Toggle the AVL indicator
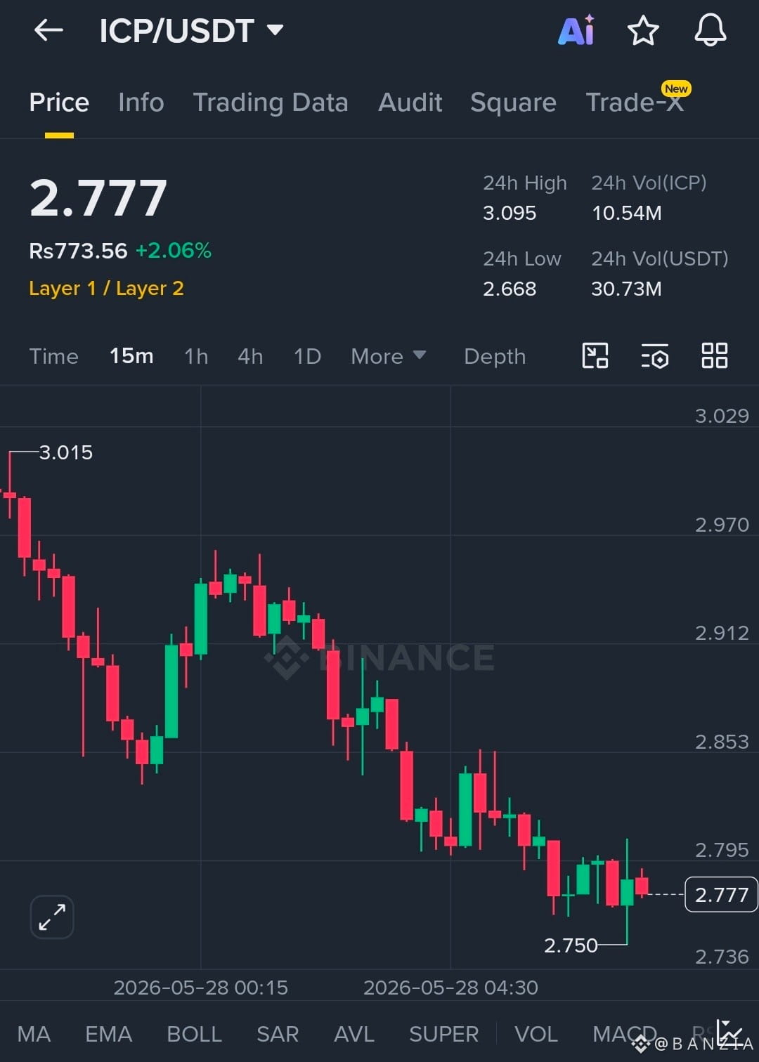 354,1034
